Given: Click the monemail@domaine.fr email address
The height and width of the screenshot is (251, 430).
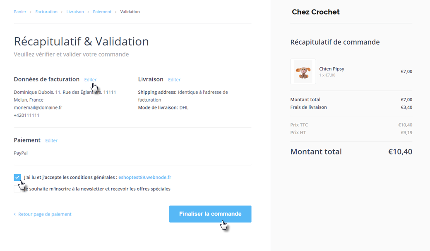Looking at the screenshot, I should pyautogui.click(x=38, y=107).
